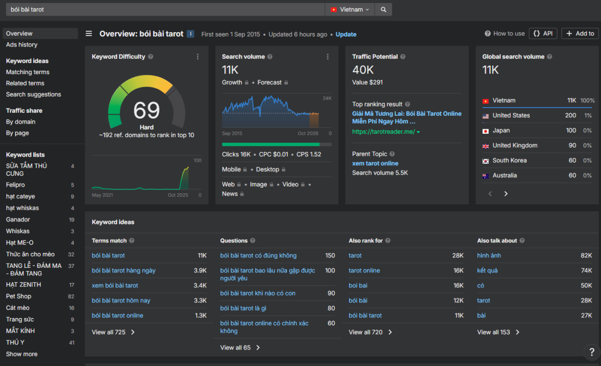601x366 pixels.
Task: Click the keyword search input field
Action: tap(165, 10)
